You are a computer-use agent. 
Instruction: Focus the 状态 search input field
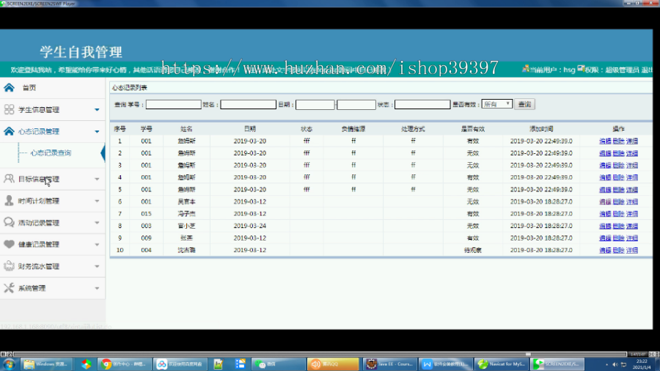(422, 104)
